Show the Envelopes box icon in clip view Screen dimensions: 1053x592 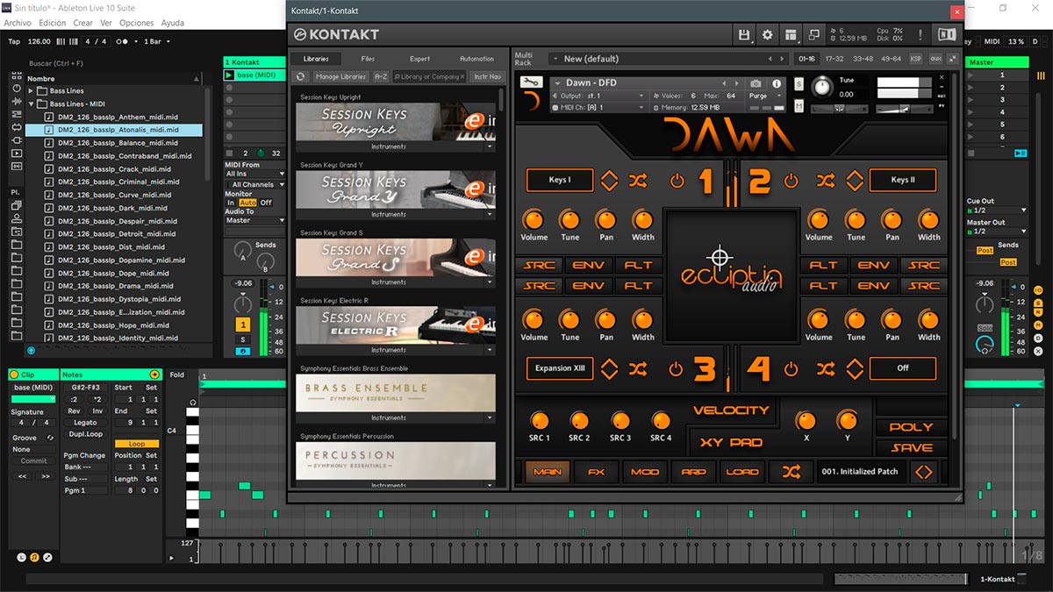[x=47, y=557]
